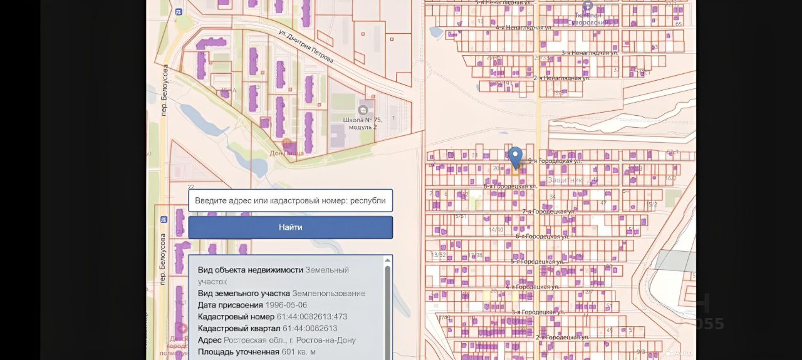Select the 2-я Ненаглядная ул. label
The image size is (802, 360).
click(561, 78)
